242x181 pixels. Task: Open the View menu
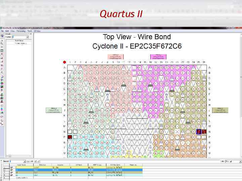12,31
